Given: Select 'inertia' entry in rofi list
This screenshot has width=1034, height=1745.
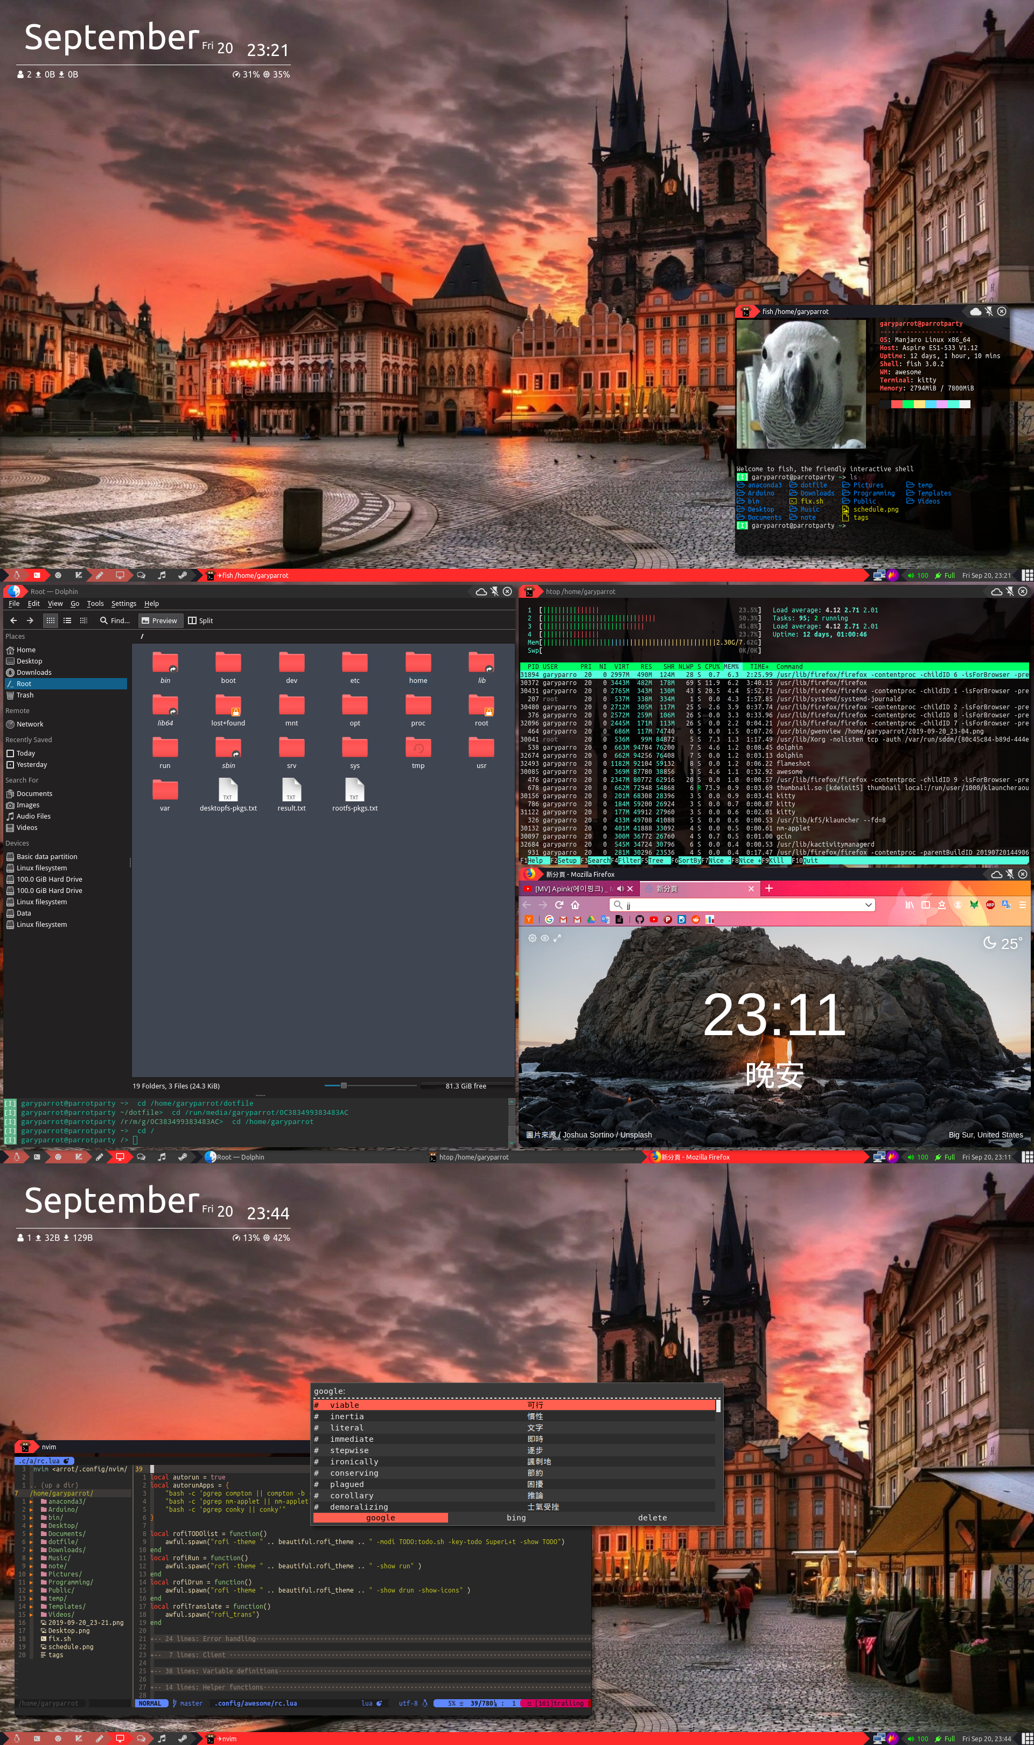Looking at the screenshot, I should click(514, 1416).
